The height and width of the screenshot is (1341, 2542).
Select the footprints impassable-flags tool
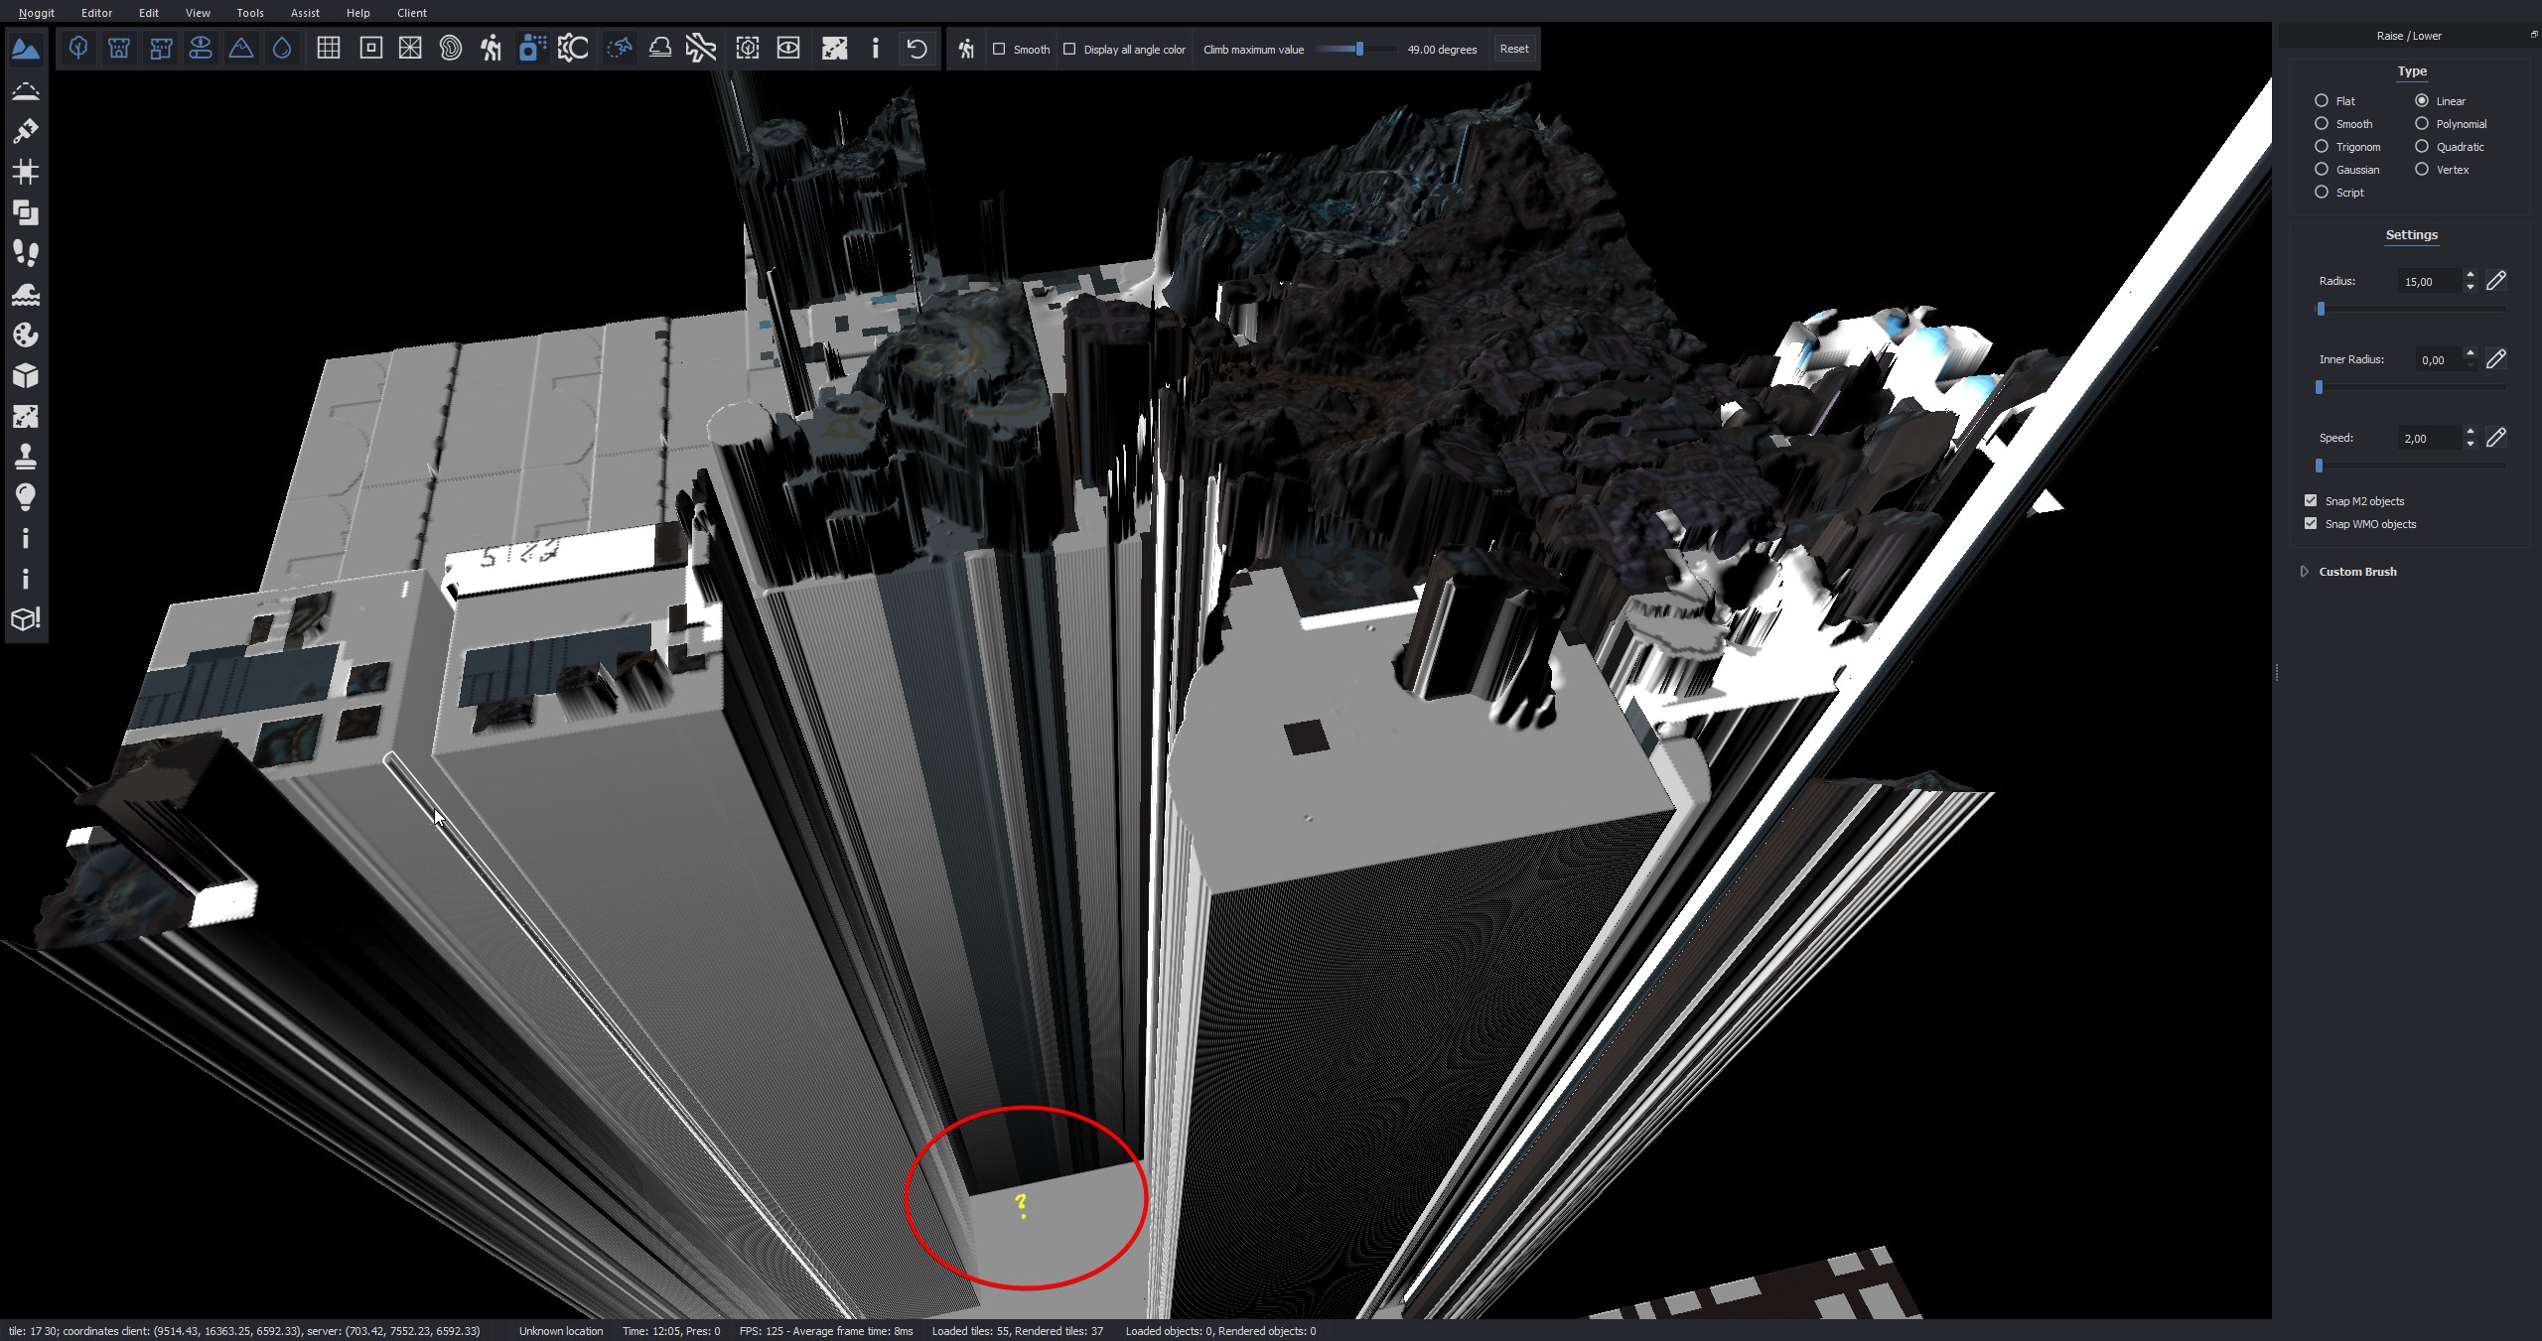tap(26, 253)
